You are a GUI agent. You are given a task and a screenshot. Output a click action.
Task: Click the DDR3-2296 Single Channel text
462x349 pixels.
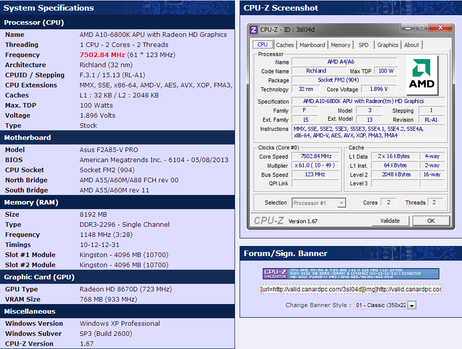click(x=125, y=225)
